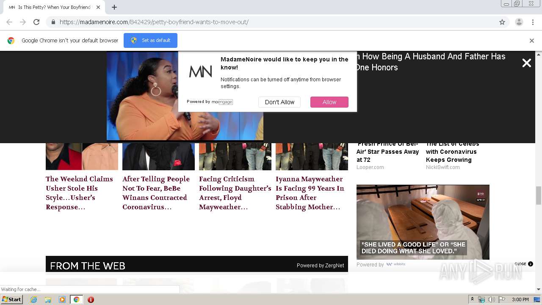Click the video headline about Husband and Father
Screen dimensions: 542x305
(431, 62)
